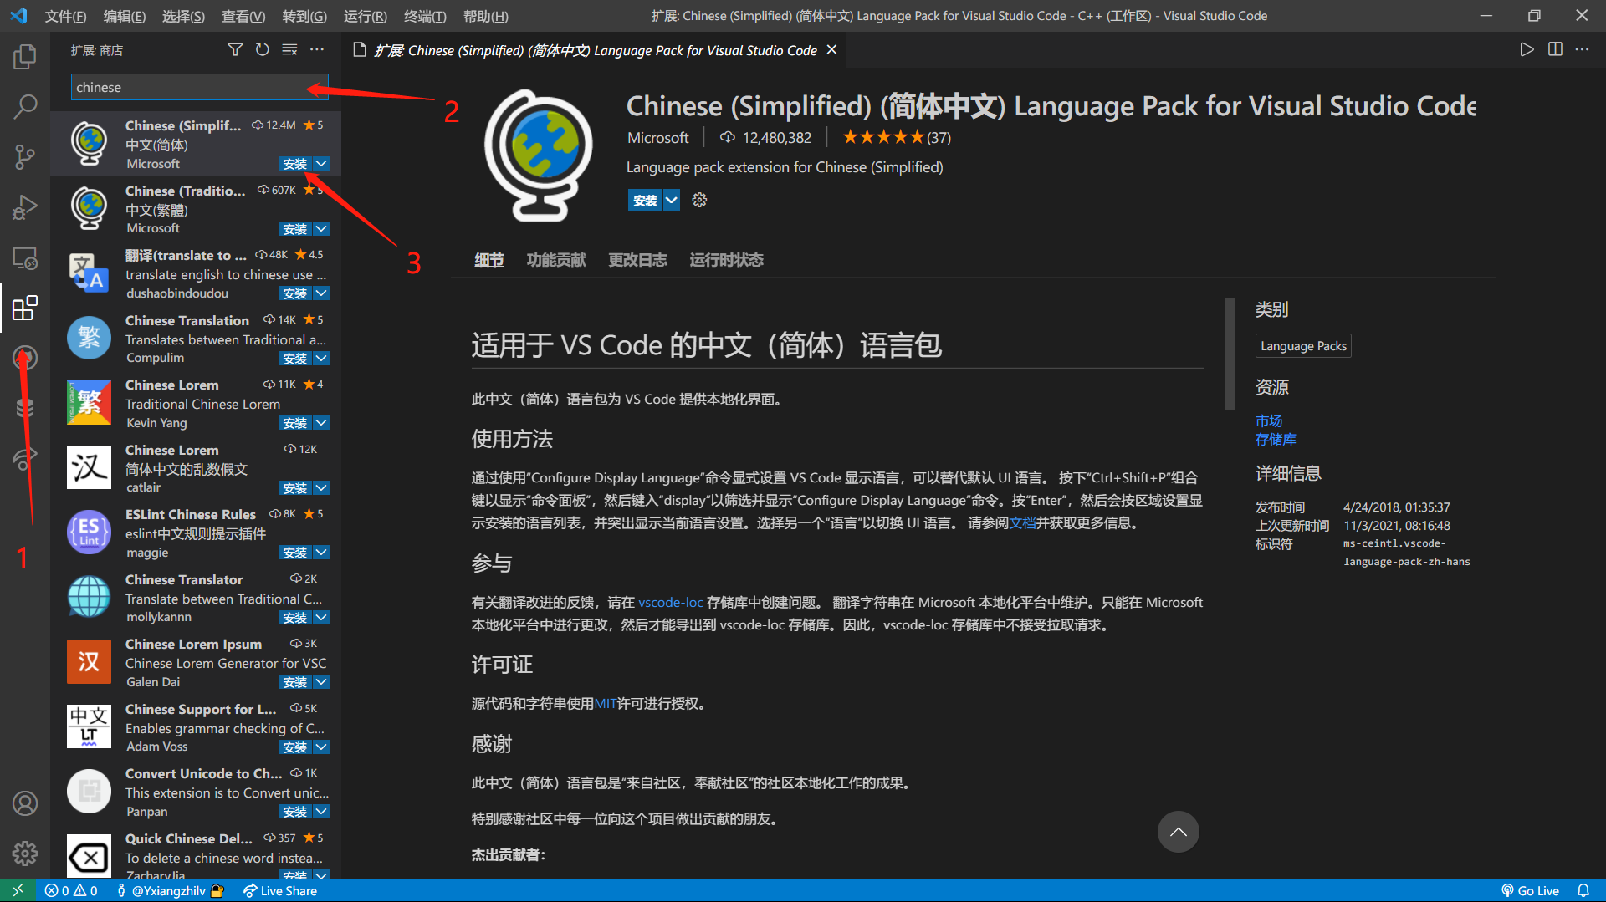Open the Manage gear in activity bar
Viewport: 1606px width, 902px height.
[x=25, y=853]
